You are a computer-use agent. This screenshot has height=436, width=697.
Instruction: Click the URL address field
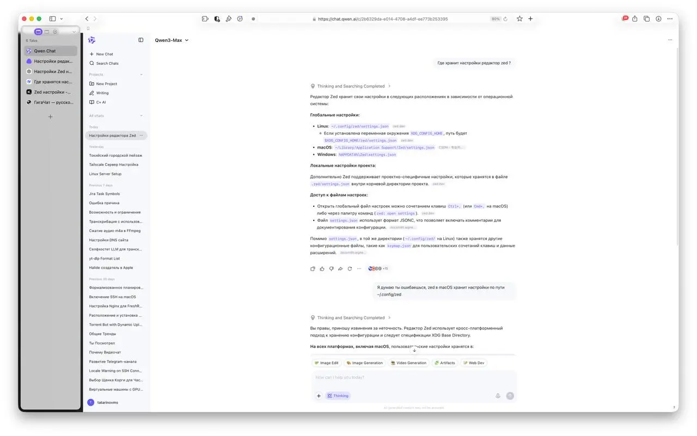[x=383, y=19]
